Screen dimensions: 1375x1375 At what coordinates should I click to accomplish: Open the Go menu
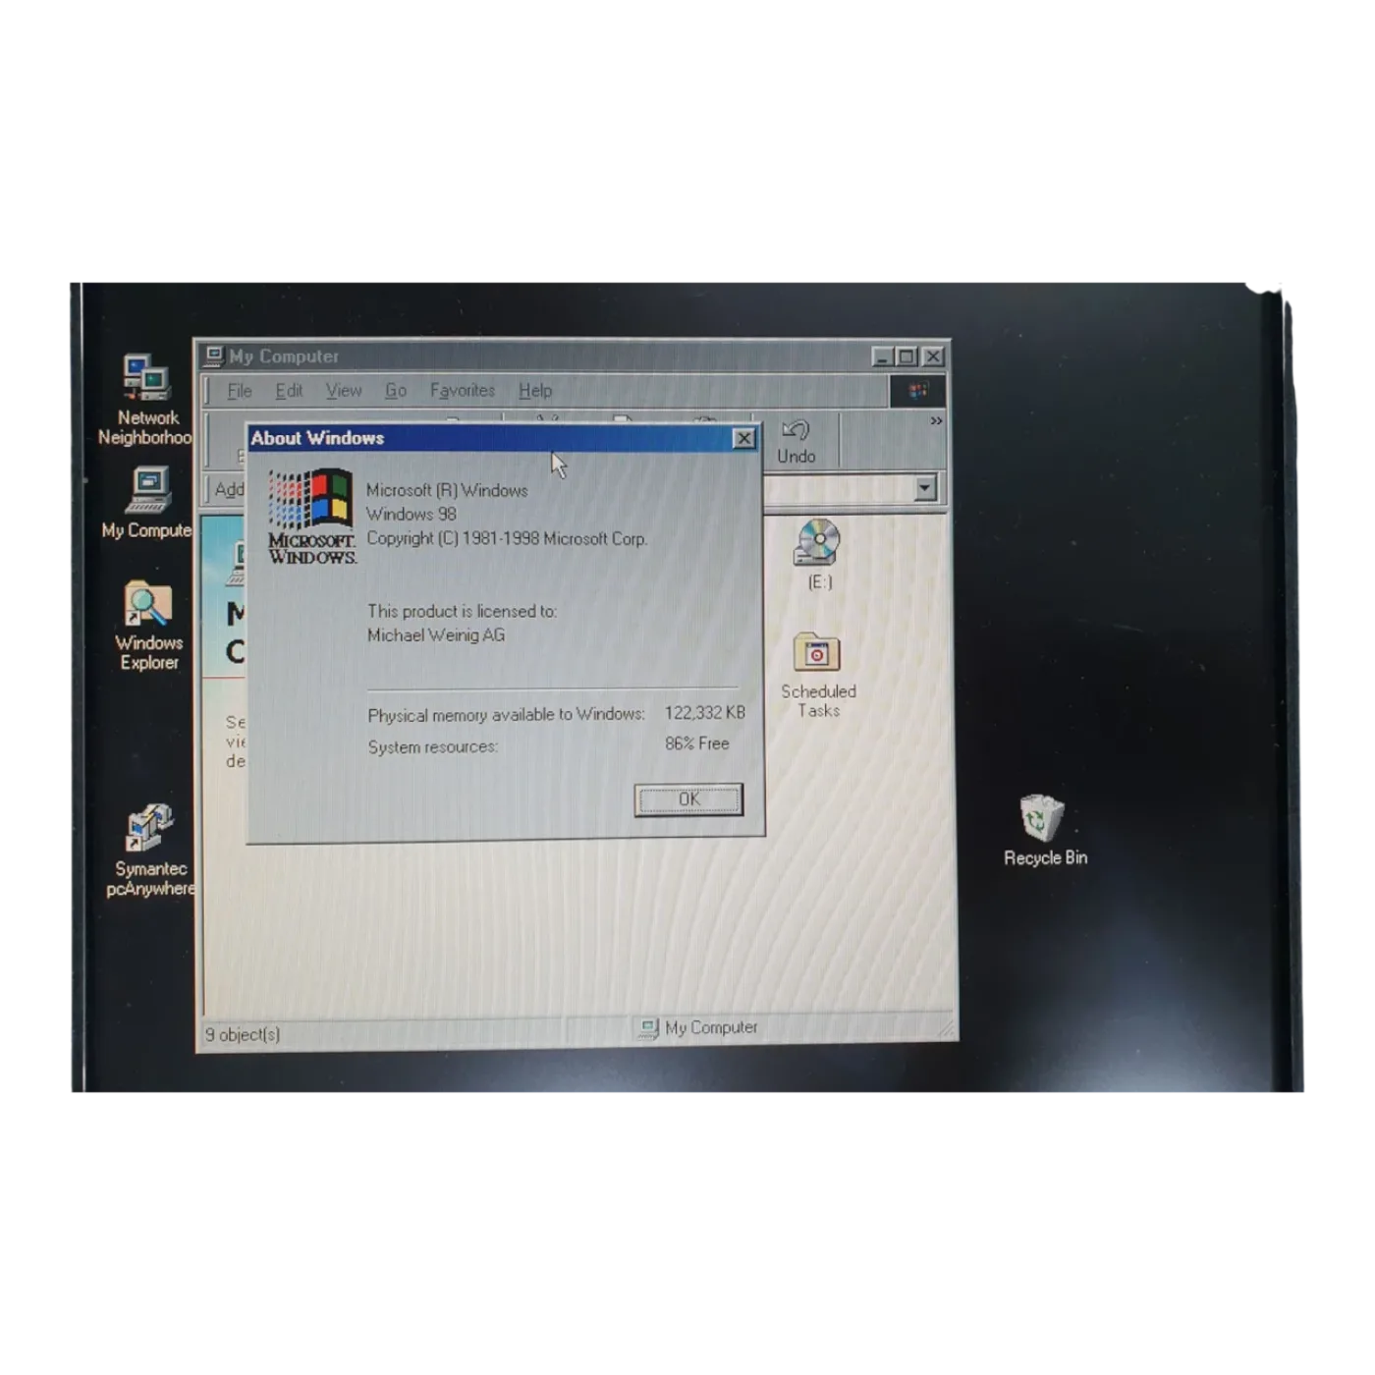(396, 391)
